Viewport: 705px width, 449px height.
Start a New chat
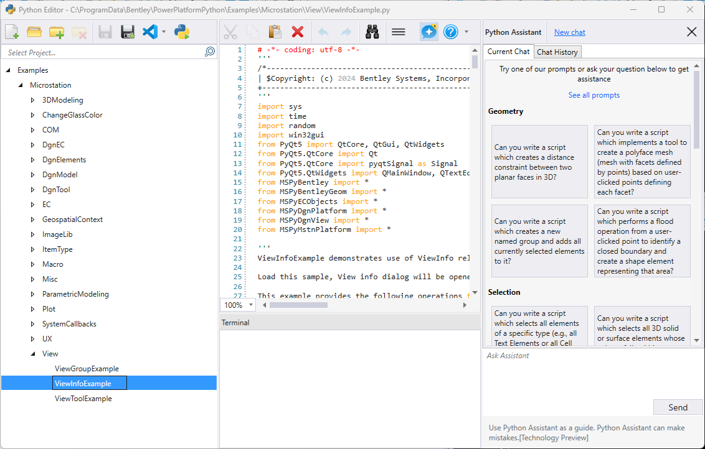(x=570, y=32)
